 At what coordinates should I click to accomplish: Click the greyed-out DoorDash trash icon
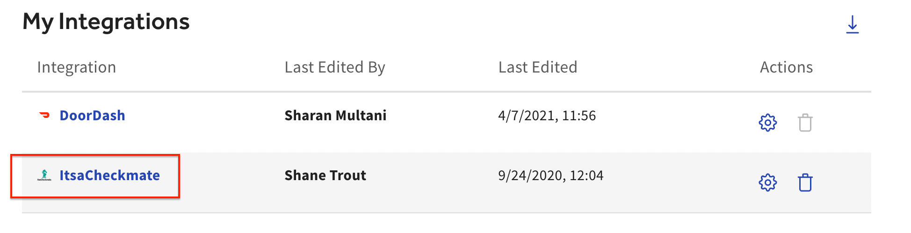(x=805, y=123)
